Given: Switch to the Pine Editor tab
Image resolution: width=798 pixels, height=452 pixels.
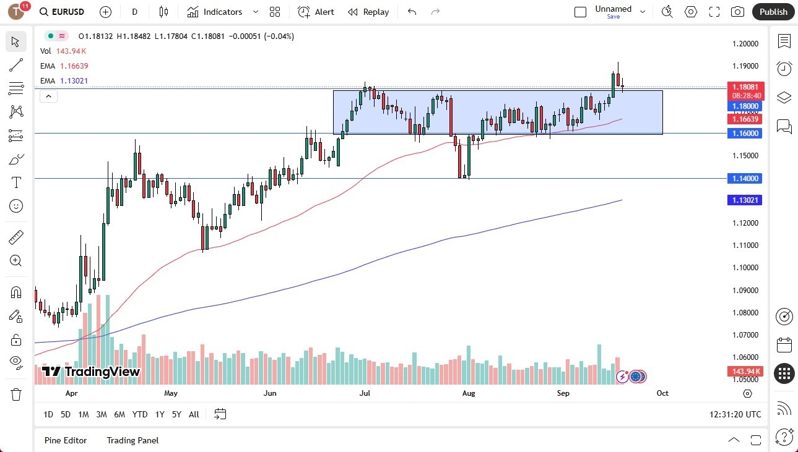Looking at the screenshot, I should click(x=66, y=440).
